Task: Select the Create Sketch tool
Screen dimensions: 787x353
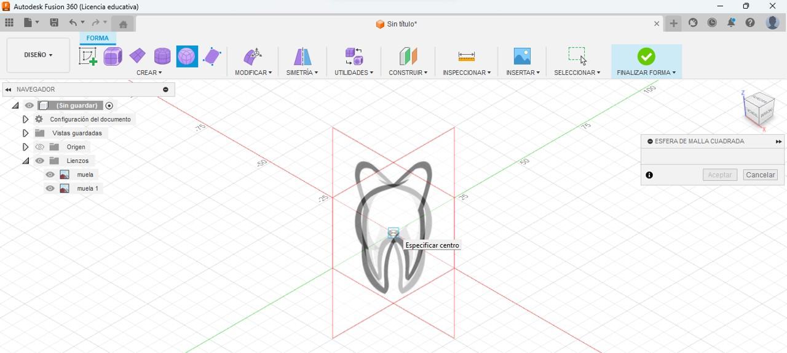Action: (x=88, y=57)
